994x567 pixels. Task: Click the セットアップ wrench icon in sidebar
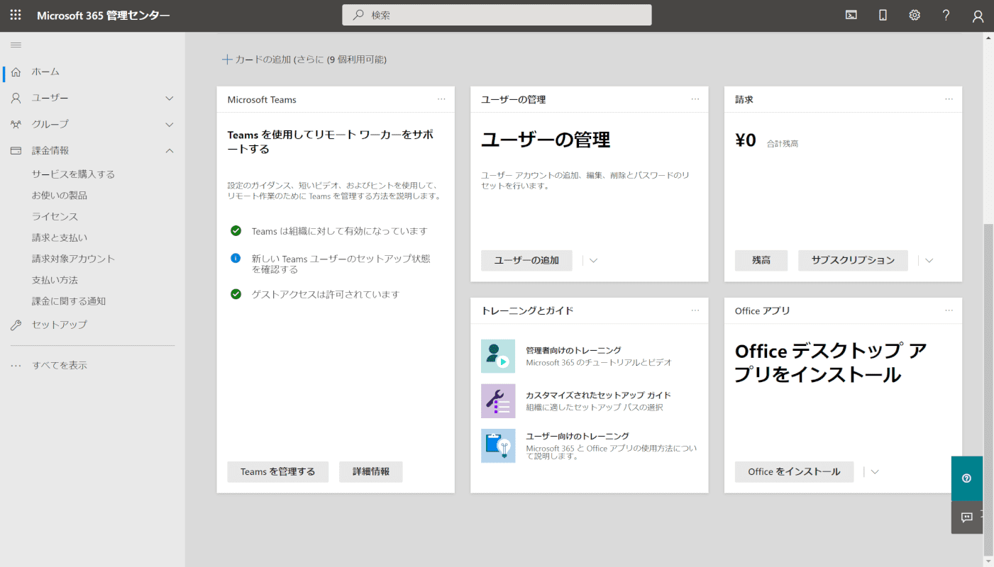[x=16, y=325]
